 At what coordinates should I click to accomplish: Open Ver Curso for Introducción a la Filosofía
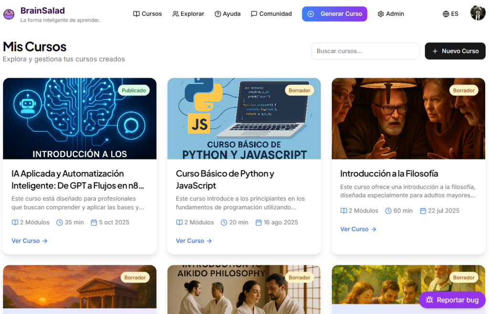(358, 229)
